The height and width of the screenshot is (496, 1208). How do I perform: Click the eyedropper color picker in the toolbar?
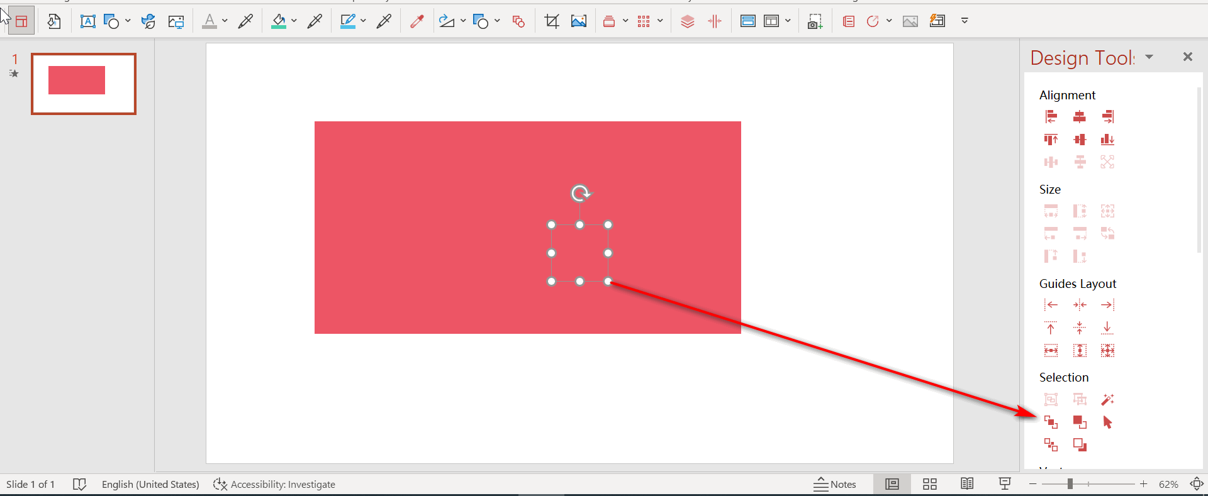pyautogui.click(x=417, y=21)
